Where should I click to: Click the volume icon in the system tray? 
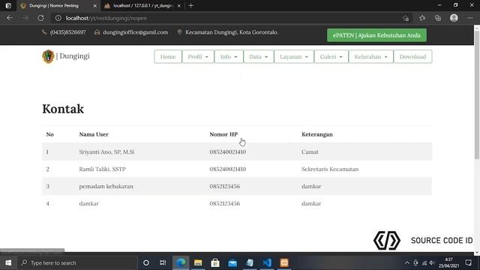point(432,262)
